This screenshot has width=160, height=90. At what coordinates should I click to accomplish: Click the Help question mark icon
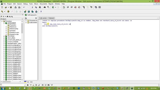pyautogui.click(x=41, y=12)
